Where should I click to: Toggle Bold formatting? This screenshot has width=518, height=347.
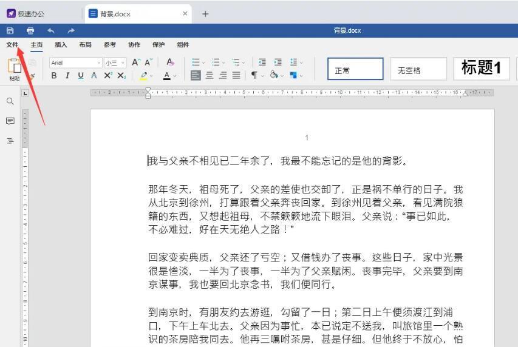[54, 76]
